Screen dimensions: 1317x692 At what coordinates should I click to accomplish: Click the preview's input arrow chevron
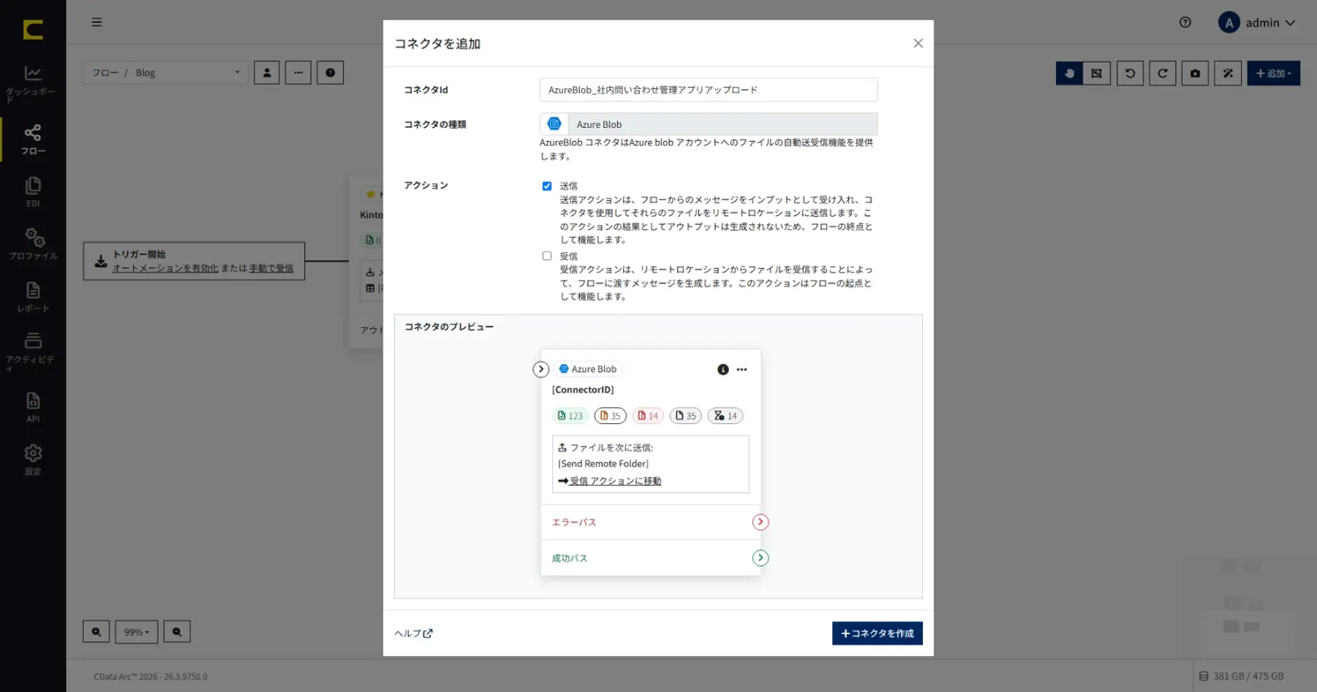[541, 370]
